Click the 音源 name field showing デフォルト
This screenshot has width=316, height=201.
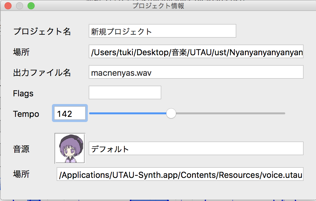[196, 148]
